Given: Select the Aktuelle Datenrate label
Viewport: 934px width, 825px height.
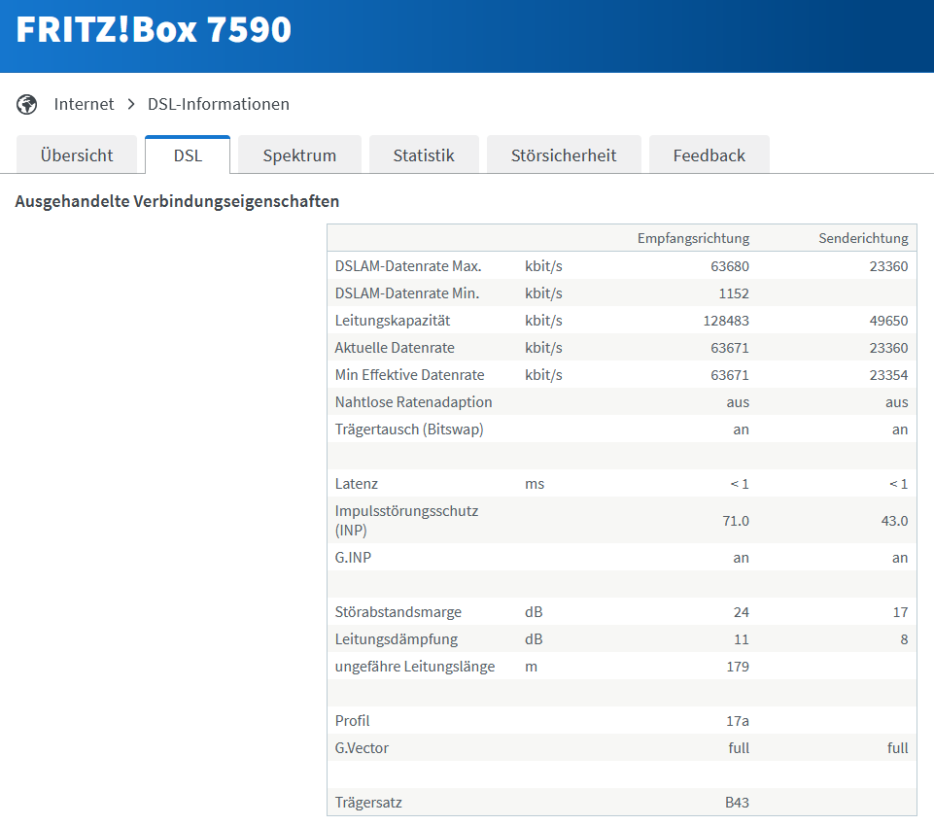Looking at the screenshot, I should tap(395, 348).
